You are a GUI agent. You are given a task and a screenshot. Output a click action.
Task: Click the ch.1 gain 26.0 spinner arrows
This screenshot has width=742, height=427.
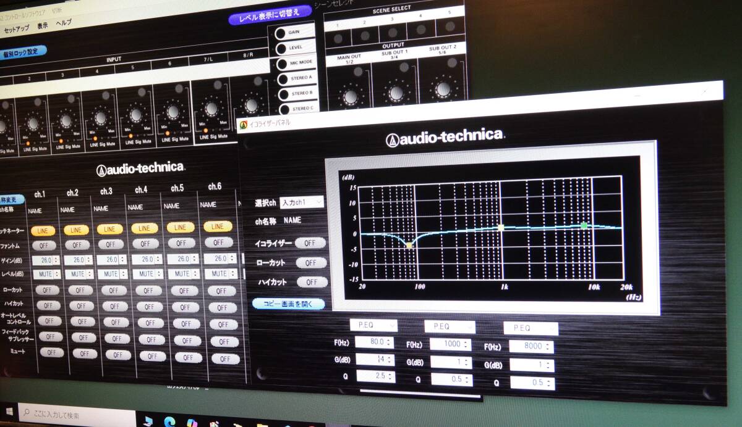pyautogui.click(x=57, y=260)
